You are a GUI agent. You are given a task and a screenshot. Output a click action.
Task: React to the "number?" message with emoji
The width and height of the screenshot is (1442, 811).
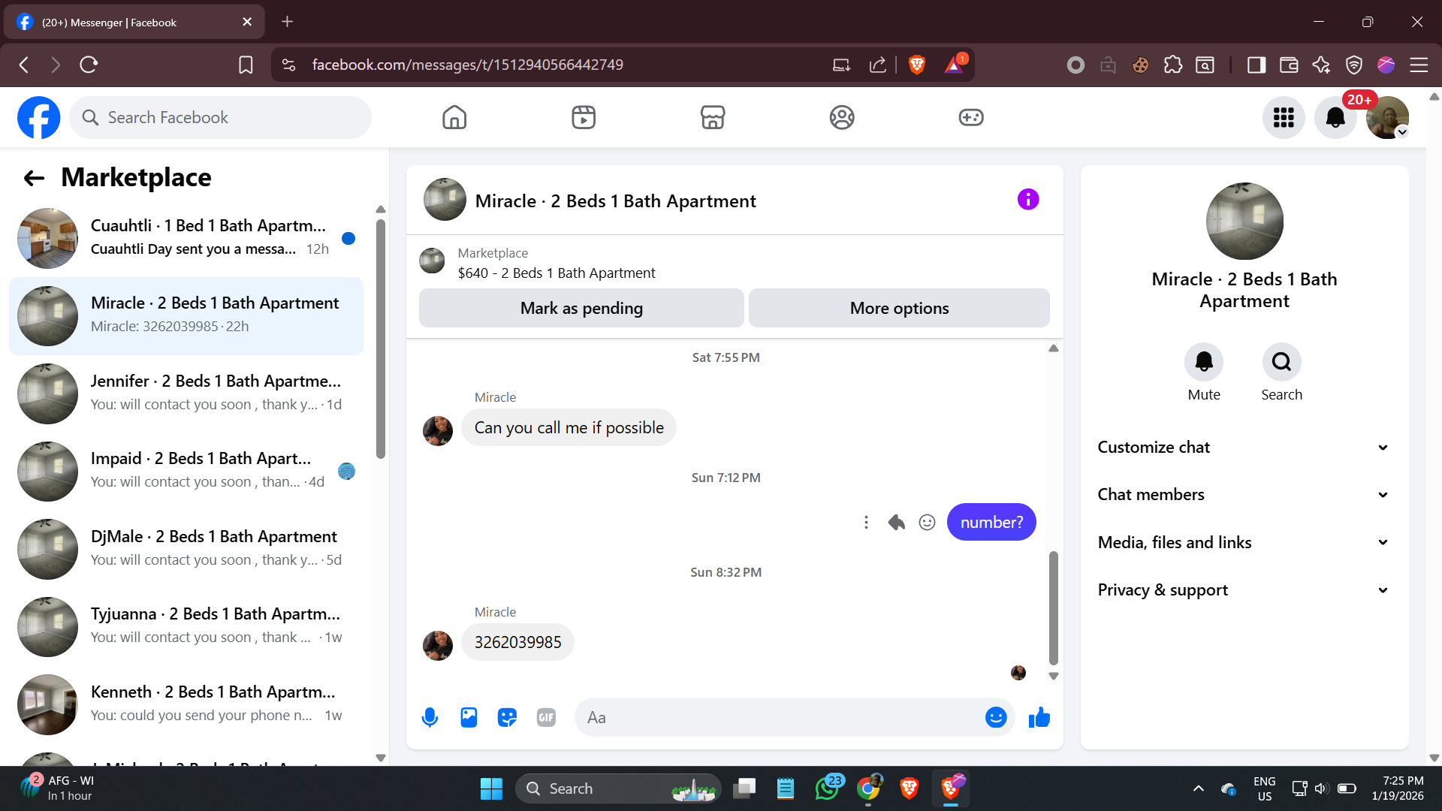(x=927, y=522)
